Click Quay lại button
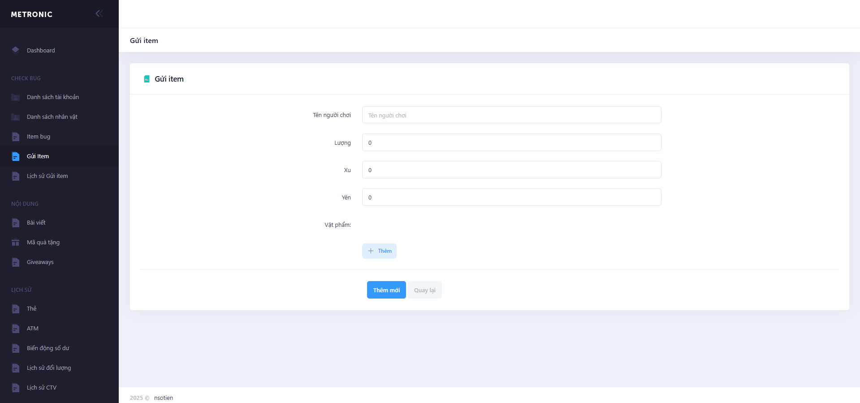860x403 pixels. pyautogui.click(x=424, y=290)
